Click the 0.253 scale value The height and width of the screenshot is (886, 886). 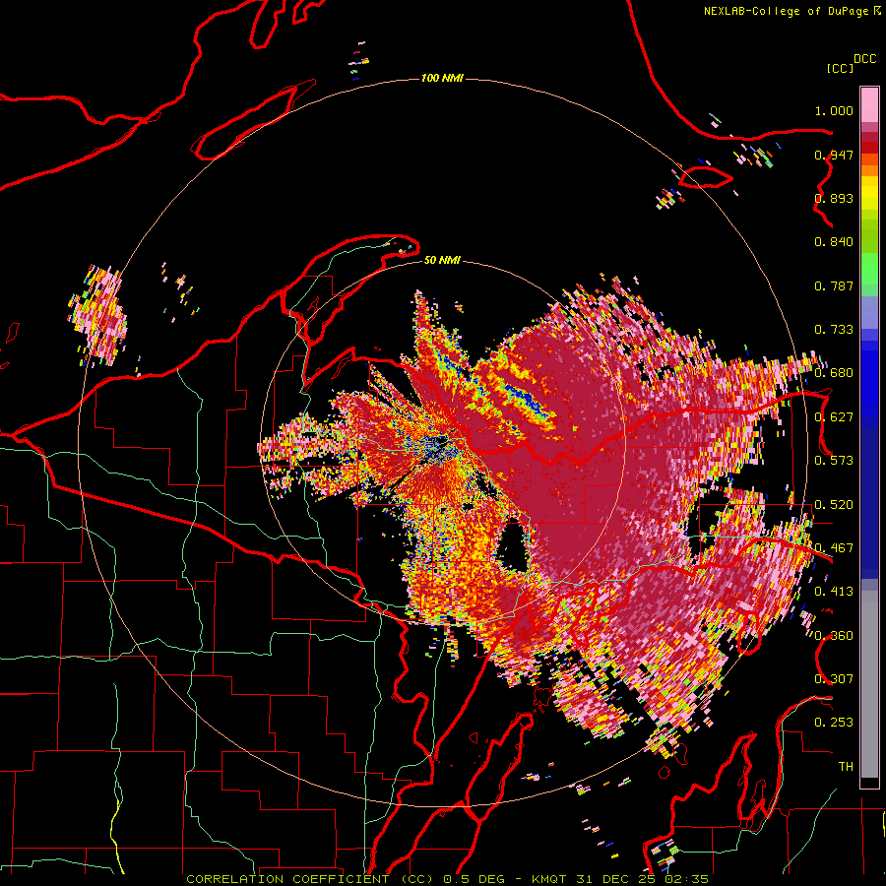[834, 723]
